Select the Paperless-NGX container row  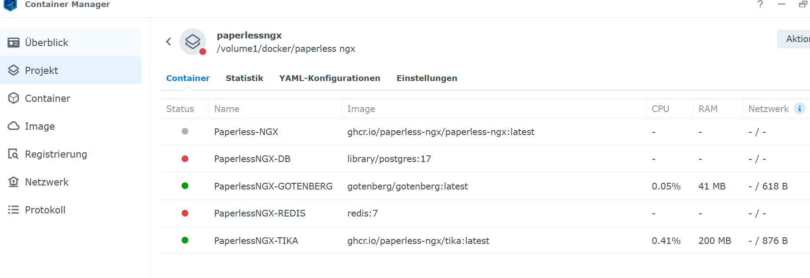(485, 131)
